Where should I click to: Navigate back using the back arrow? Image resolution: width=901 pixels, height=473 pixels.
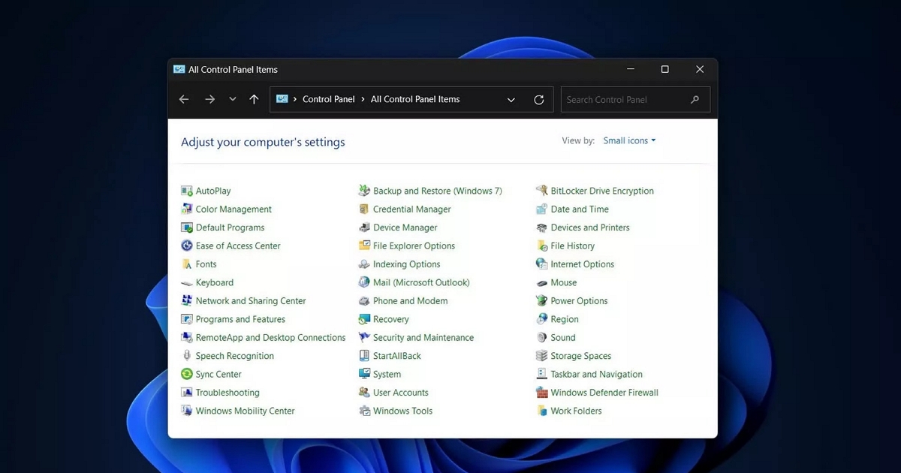point(184,100)
